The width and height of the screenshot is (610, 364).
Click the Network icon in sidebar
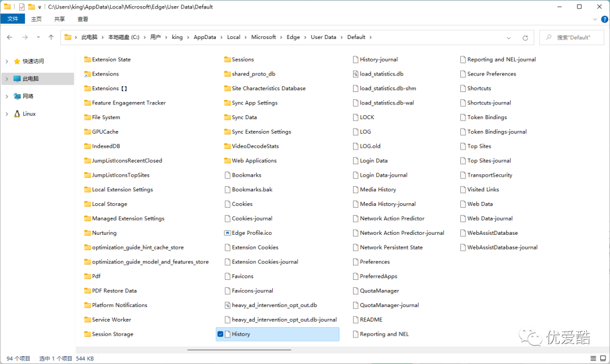[17, 96]
